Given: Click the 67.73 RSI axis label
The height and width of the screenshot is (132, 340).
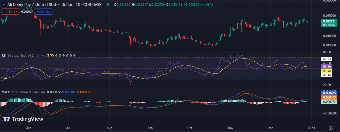Looking at the screenshot, I should [x=326, y=59].
